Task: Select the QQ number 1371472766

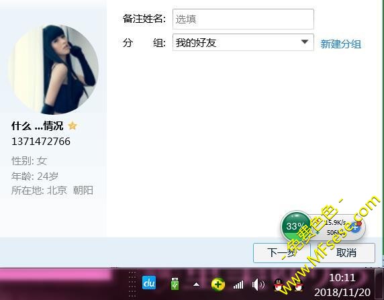Action: pyautogui.click(x=41, y=142)
